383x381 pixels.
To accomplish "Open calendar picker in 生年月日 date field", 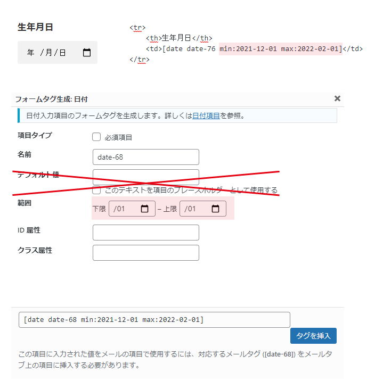I will click(x=87, y=52).
